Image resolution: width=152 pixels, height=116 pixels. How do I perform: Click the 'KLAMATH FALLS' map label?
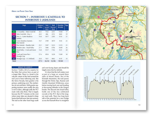(x=129, y=14)
